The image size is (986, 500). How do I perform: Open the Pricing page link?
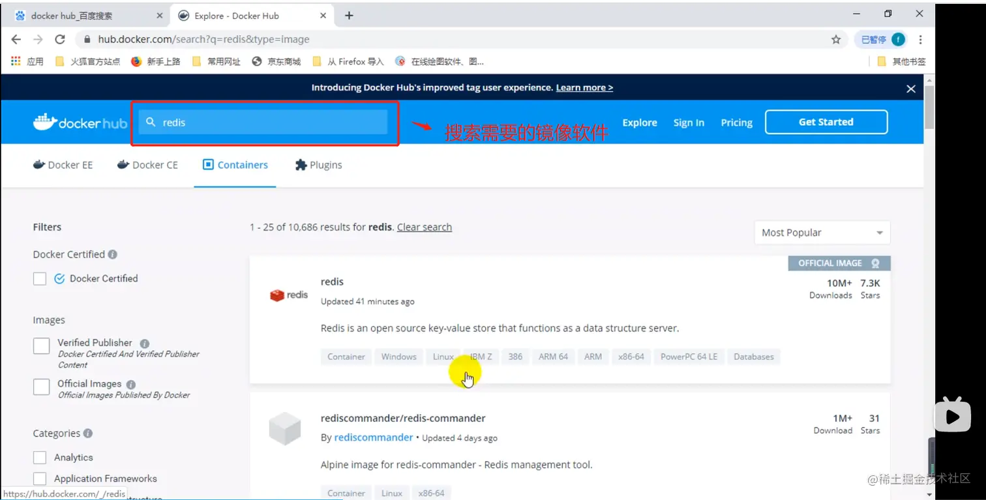pos(736,123)
